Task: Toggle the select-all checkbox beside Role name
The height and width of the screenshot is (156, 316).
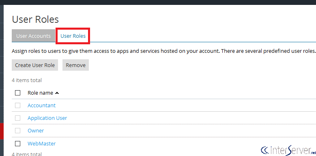Action: pyautogui.click(x=18, y=93)
